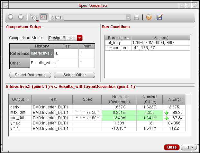Click the save floppy disk icon
The width and height of the screenshot is (200, 153).
[x=136, y=17]
